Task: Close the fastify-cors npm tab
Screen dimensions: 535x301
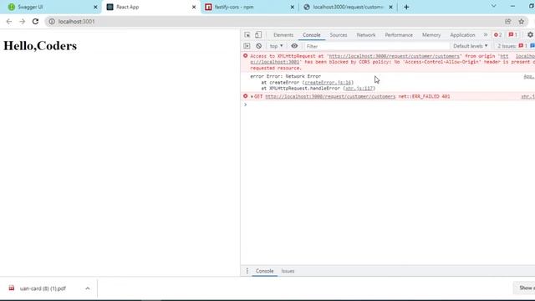Action: pos(293,7)
